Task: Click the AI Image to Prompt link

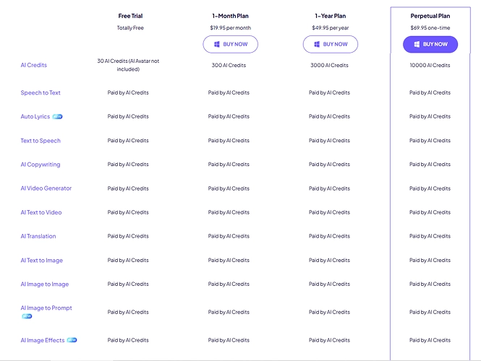Action: point(46,308)
